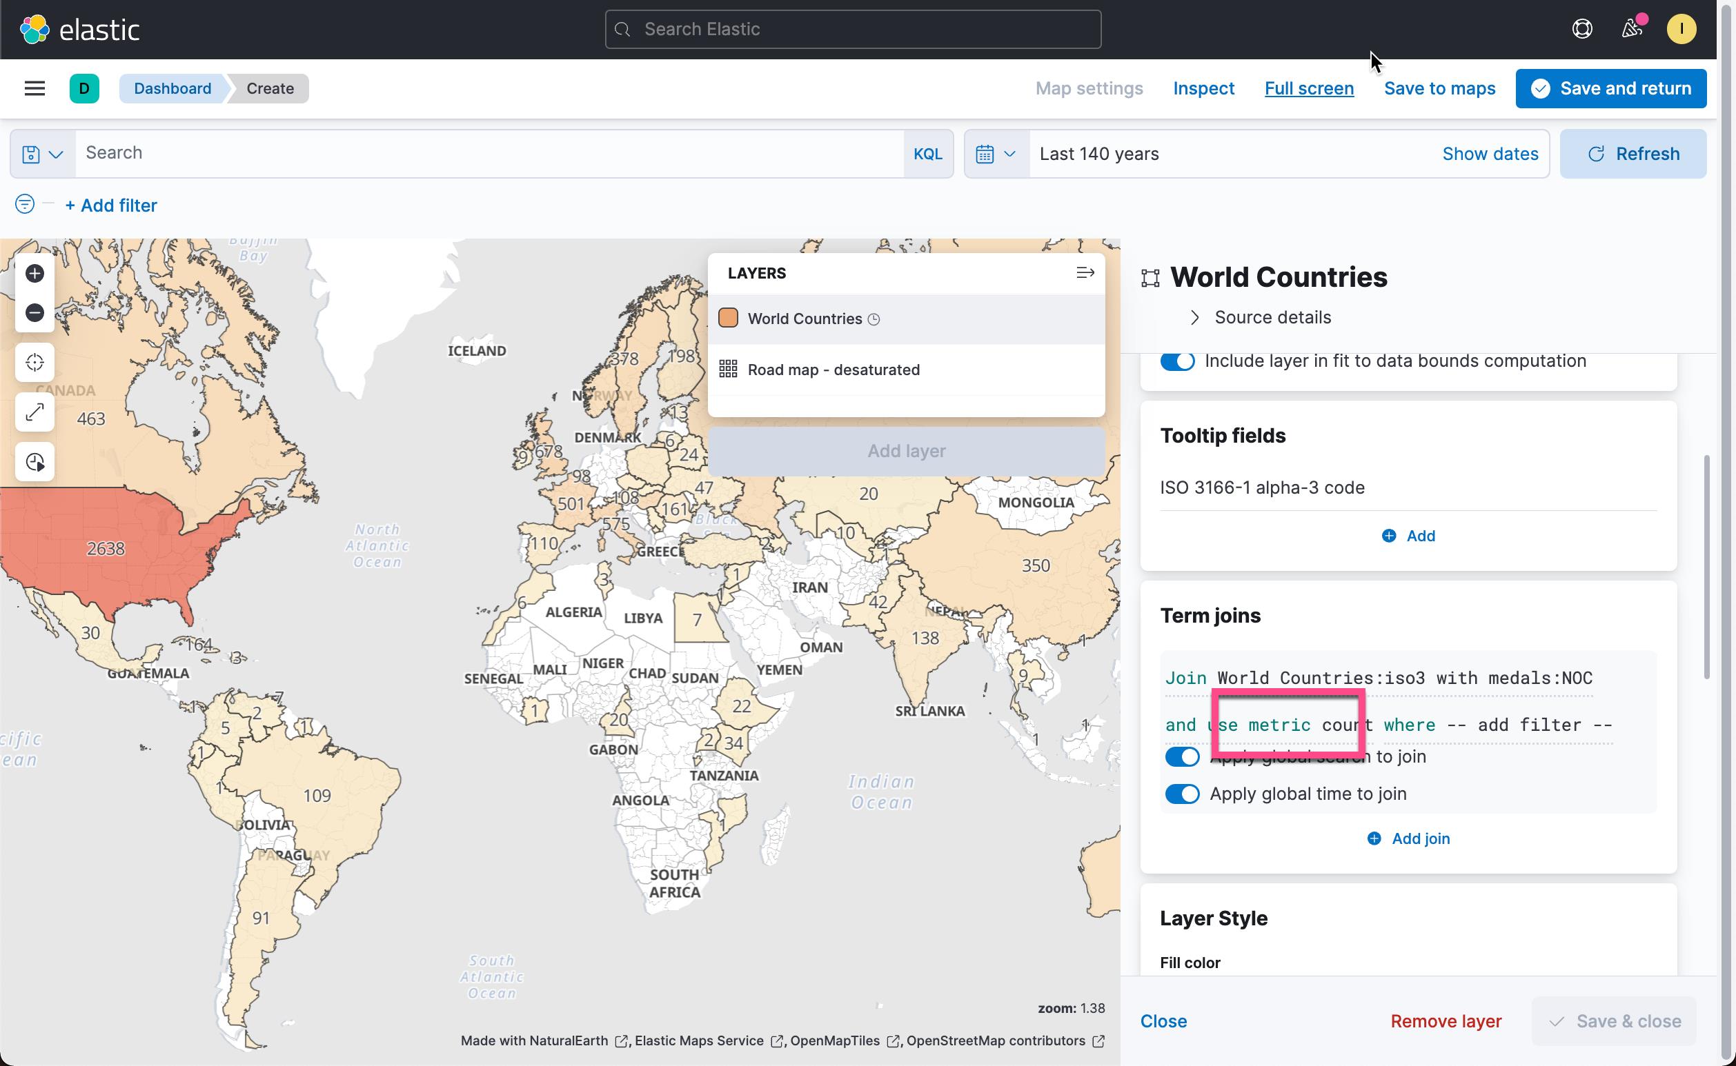This screenshot has width=1736, height=1066.
Task: Add a tooltip field
Action: pyautogui.click(x=1408, y=536)
